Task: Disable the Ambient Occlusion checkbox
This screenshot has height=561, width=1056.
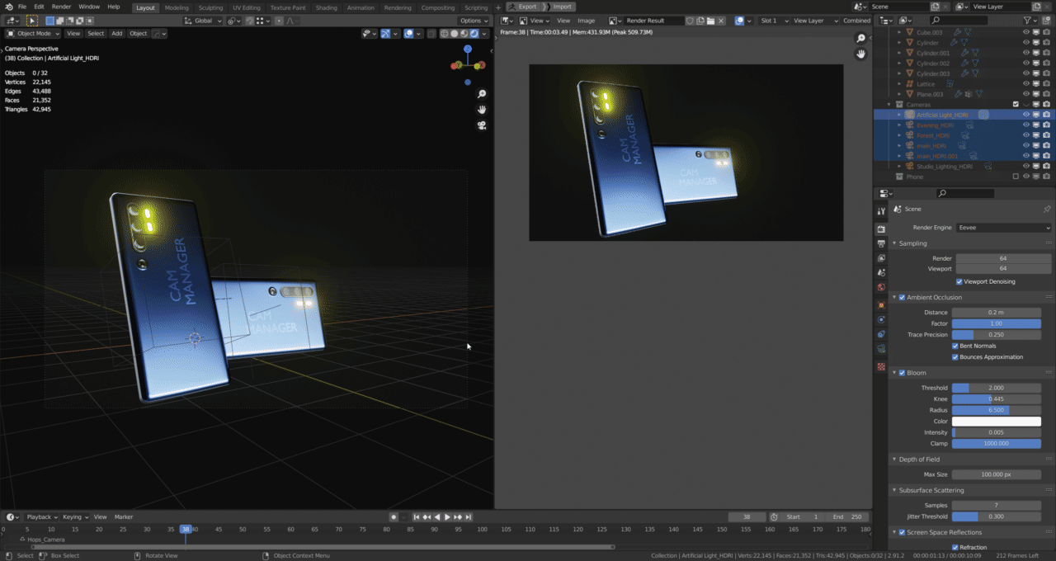Action: pos(902,297)
